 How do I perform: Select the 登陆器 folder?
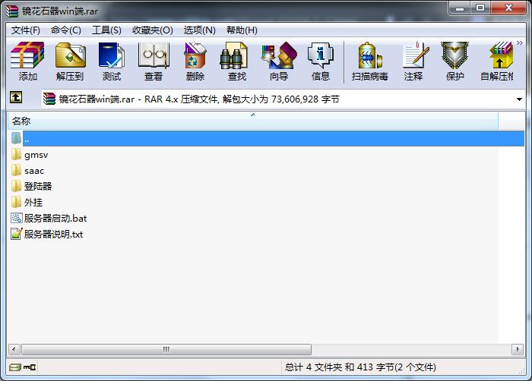31,186
